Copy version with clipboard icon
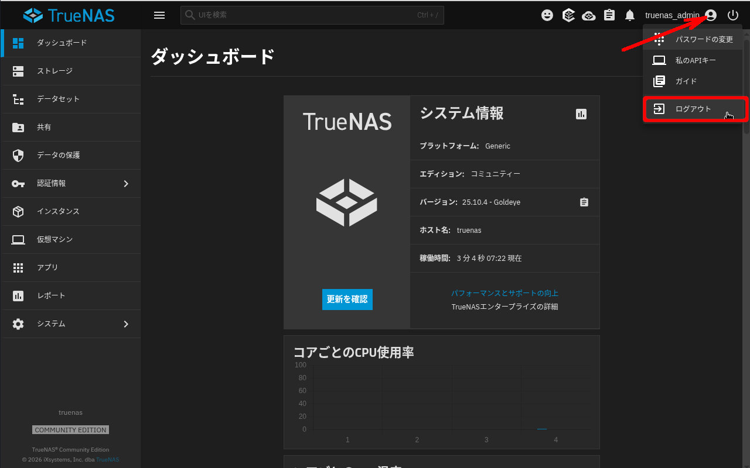The width and height of the screenshot is (750, 468). (x=584, y=202)
